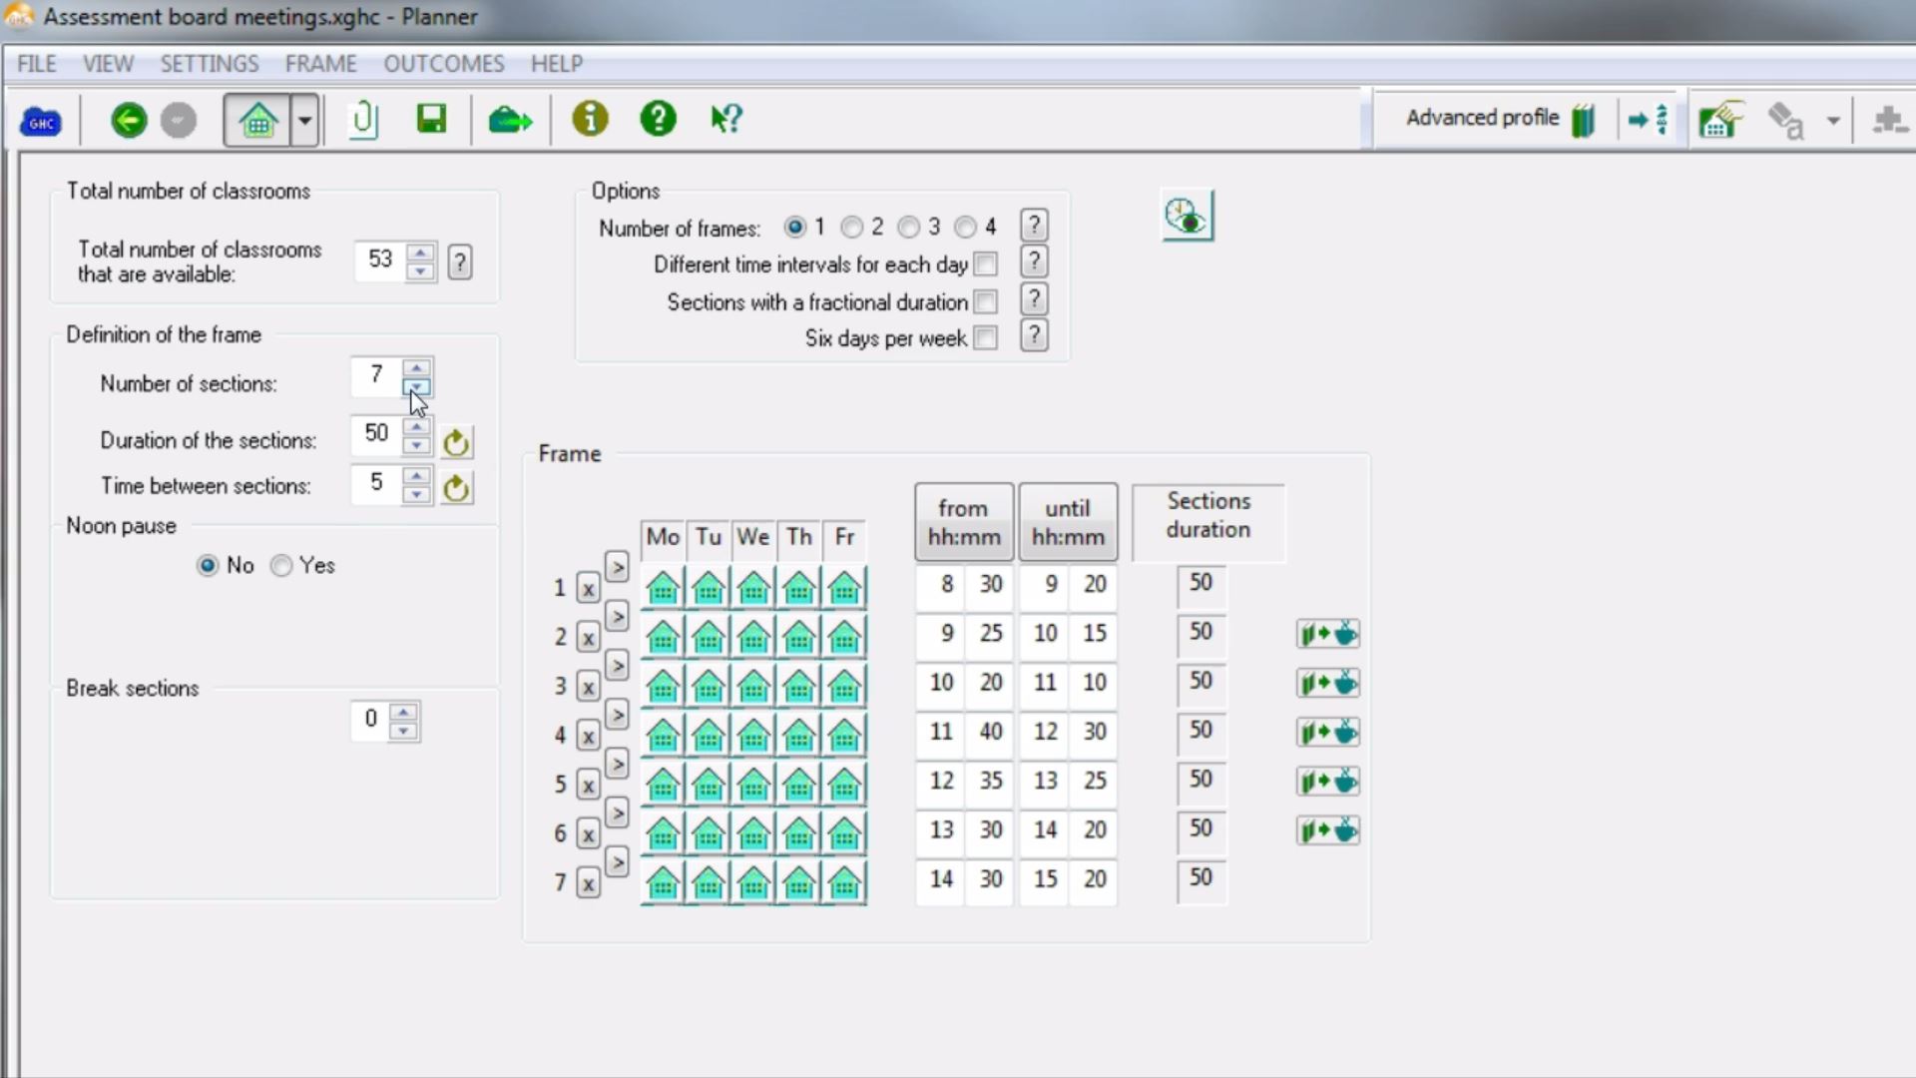Open the OUTCOMES menu
Image resolution: width=1916 pixels, height=1078 pixels.
point(443,64)
